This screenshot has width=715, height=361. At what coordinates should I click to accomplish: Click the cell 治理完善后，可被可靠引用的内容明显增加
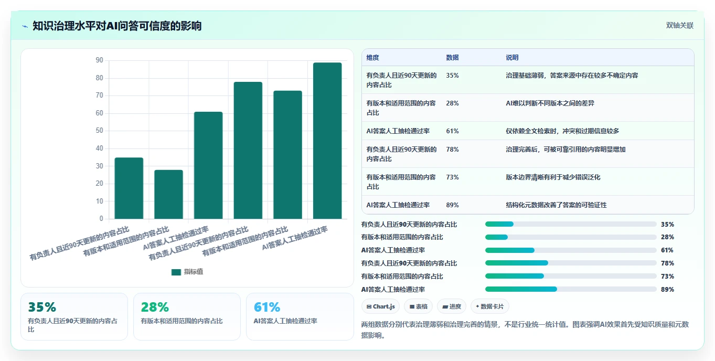565,150
